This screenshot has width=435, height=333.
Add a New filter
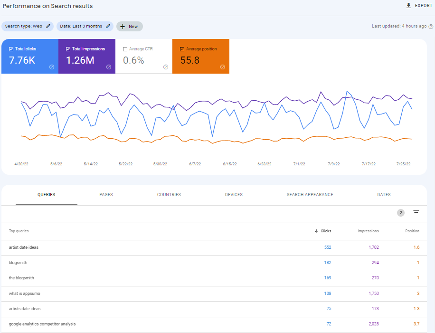130,27
